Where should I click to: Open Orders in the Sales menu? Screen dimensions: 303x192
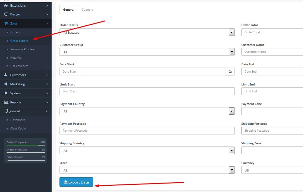coord(15,32)
